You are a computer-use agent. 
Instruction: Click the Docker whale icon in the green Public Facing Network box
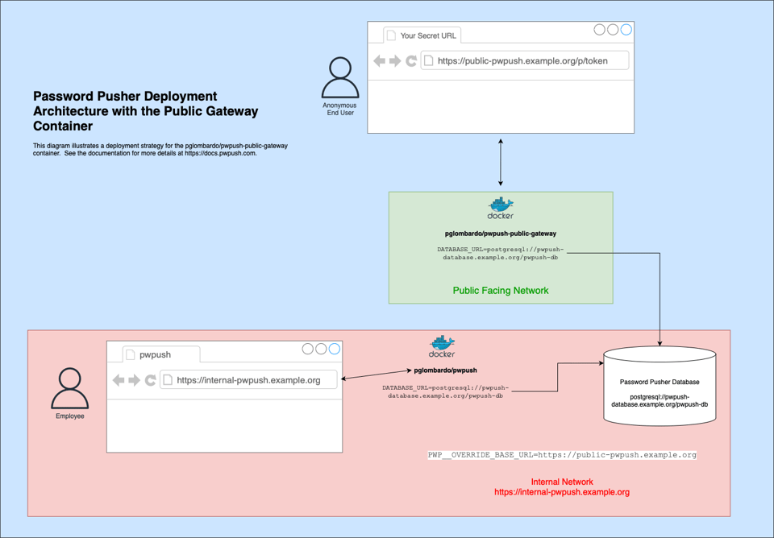(x=501, y=205)
